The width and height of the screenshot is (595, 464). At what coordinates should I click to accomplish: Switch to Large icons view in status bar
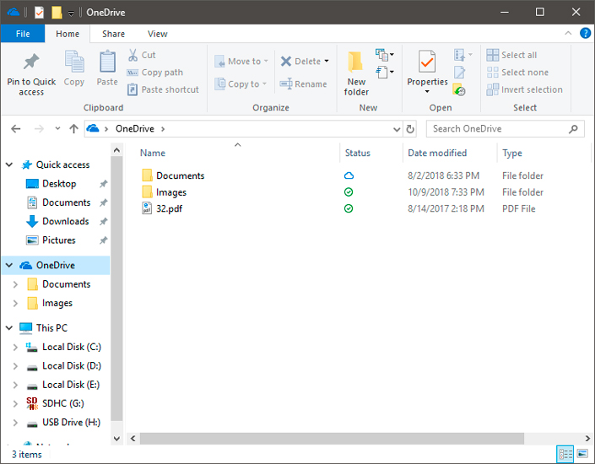coord(582,454)
